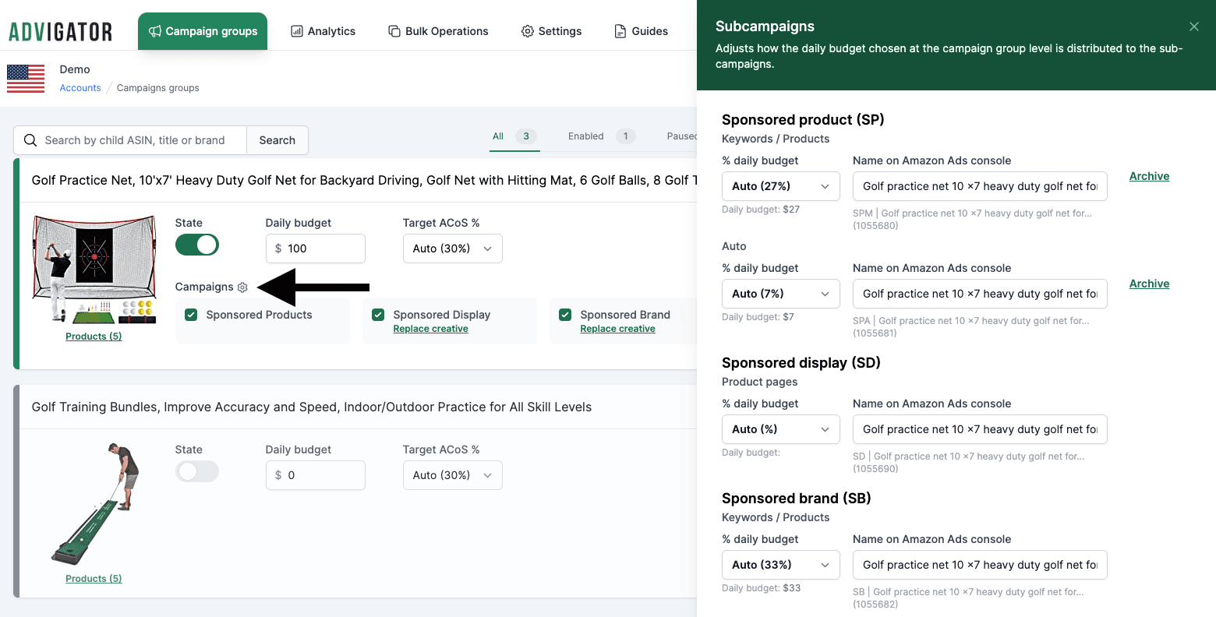Toggle State switch for Golf Practice Net

coord(197,245)
